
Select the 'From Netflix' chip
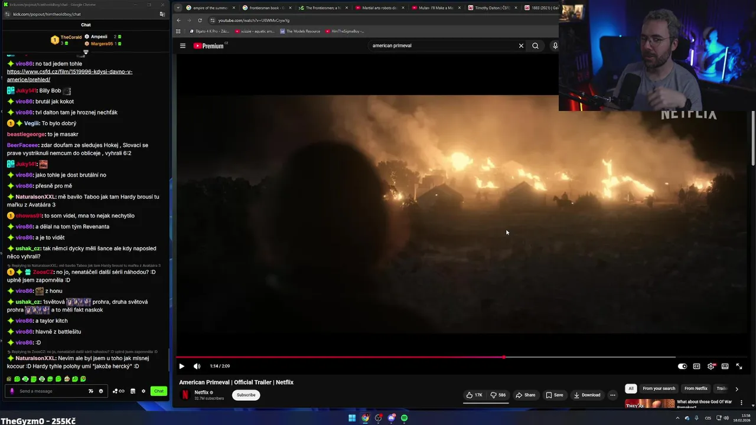[696, 388]
